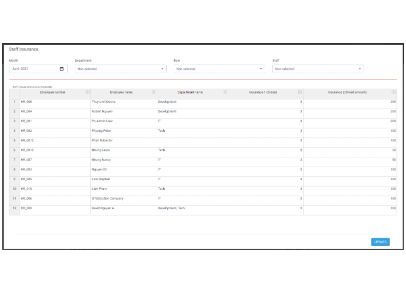
Task: Select the Employee number column header
Action: pyautogui.click(x=52, y=92)
